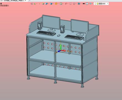
Task: Click the pink target-shaped toolbar icon
Action: pyautogui.click(x=66, y=4)
